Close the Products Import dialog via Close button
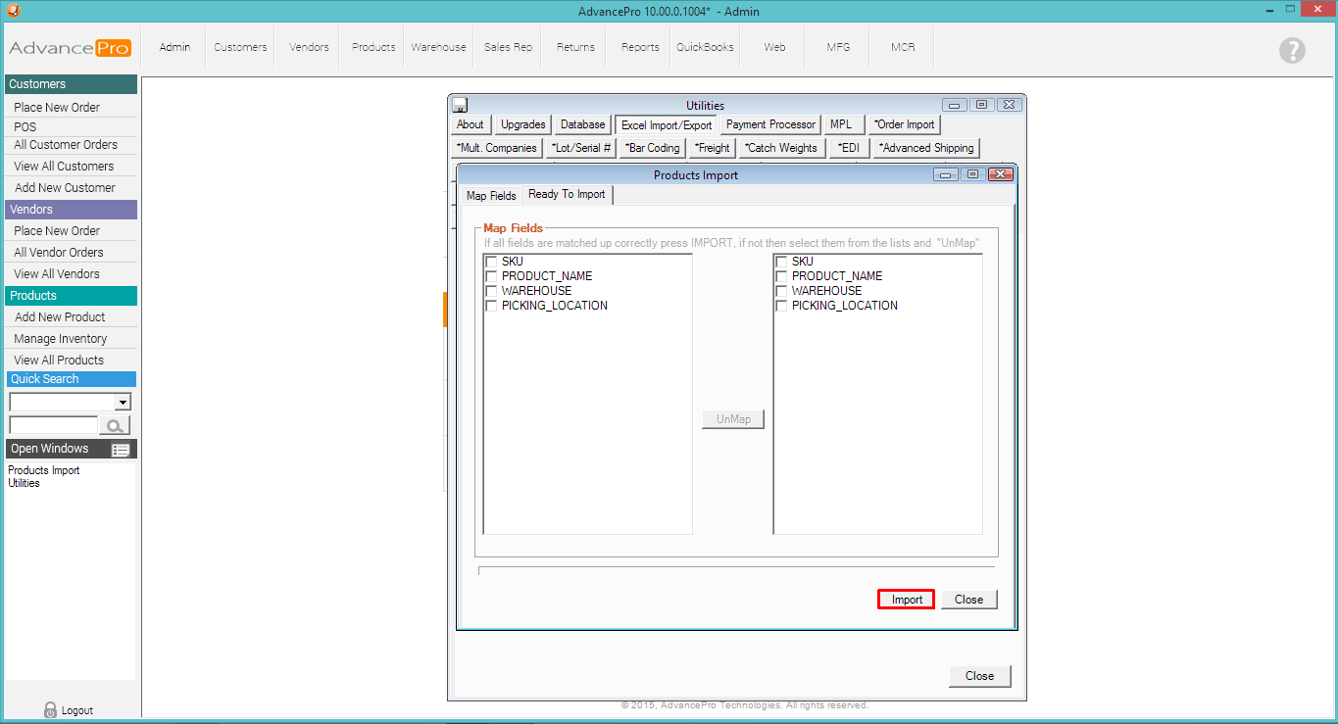This screenshot has height=724, width=1338. point(968,600)
